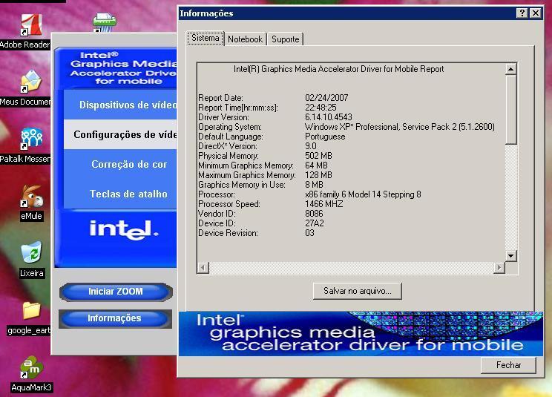Click the help question mark button
552x397 pixels.
522,13
